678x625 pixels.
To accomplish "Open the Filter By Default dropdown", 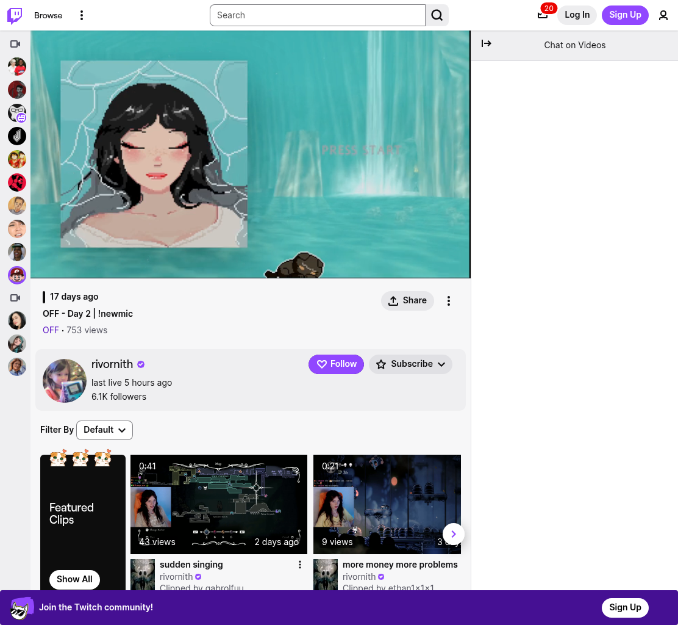I will coord(104,430).
